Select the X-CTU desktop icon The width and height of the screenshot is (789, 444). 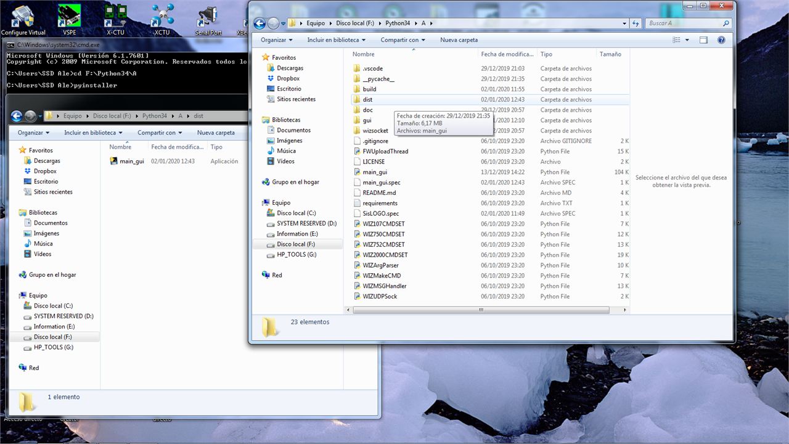(115, 19)
